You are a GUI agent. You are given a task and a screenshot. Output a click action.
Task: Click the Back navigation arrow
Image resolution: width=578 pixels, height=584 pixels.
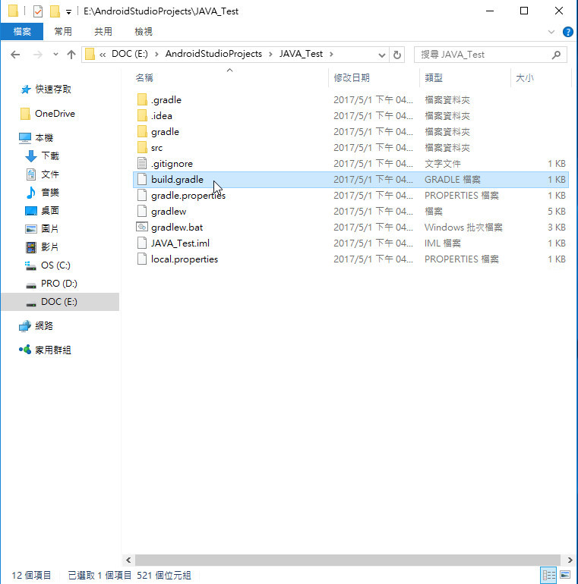point(15,55)
